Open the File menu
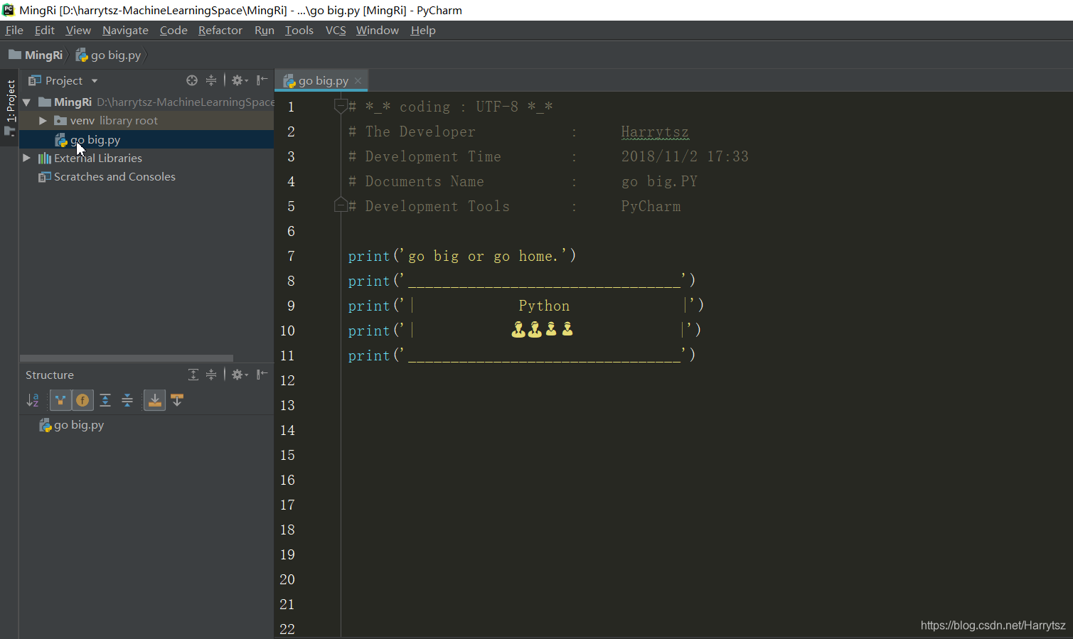Screen dimensions: 1073x639 [14, 30]
